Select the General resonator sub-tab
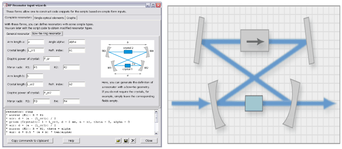Viewport: 342px width, 149px height. point(18,34)
